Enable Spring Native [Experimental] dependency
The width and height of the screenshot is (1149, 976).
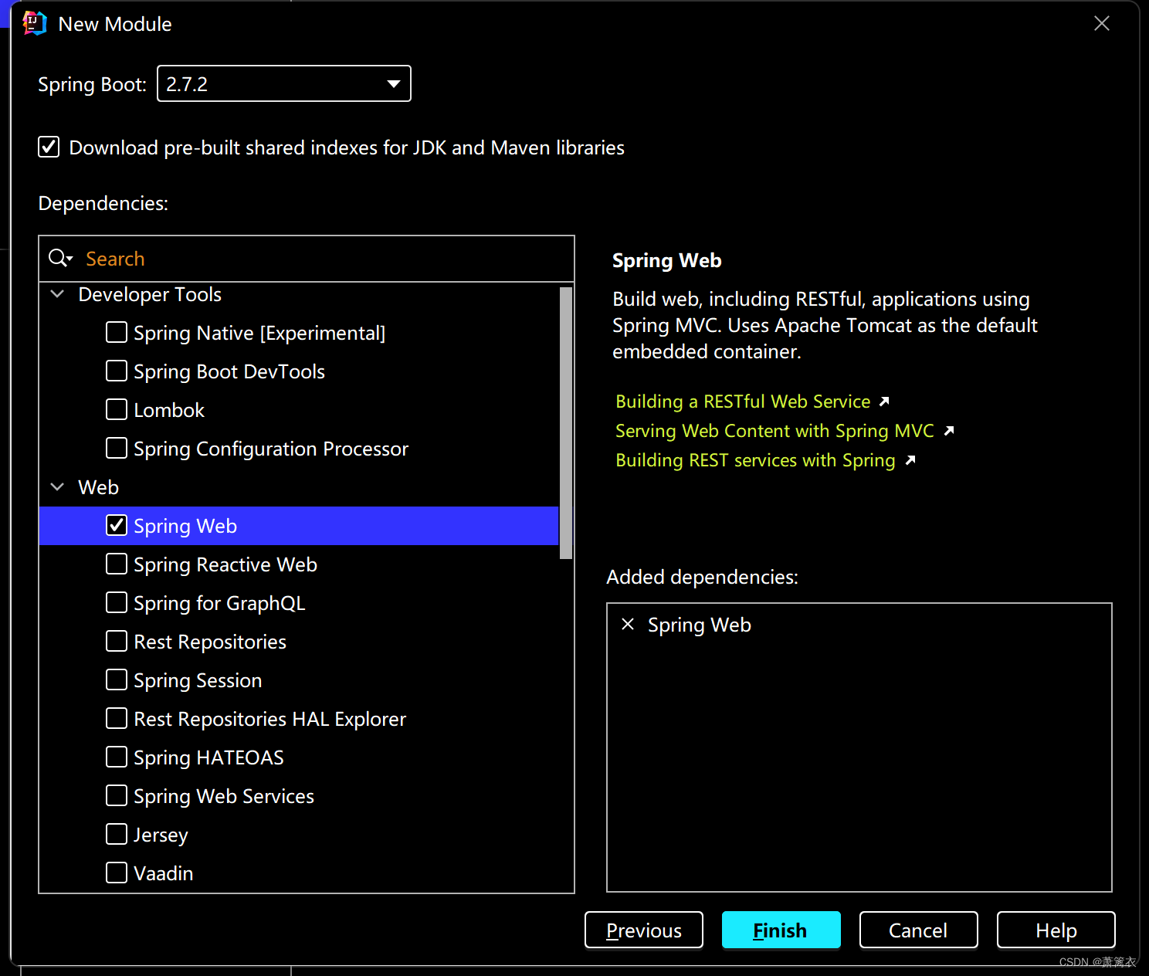117,332
